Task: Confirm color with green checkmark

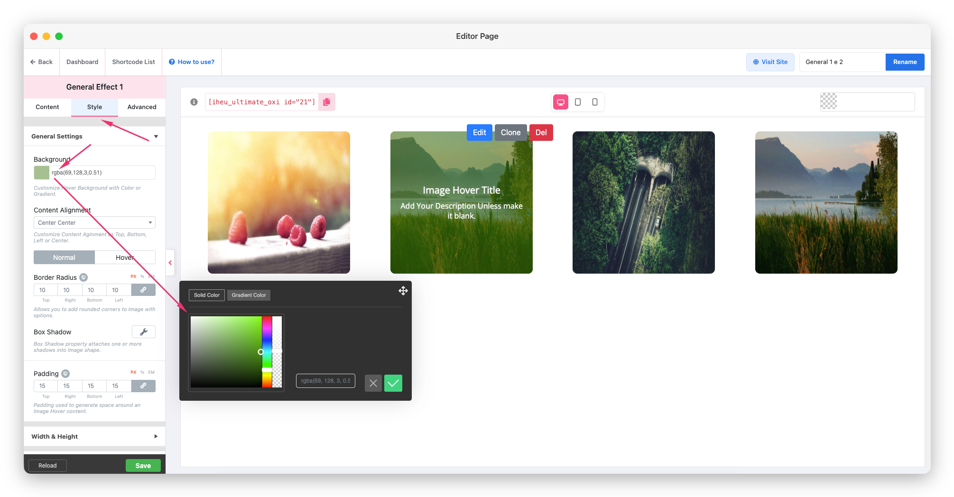Action: coord(393,383)
